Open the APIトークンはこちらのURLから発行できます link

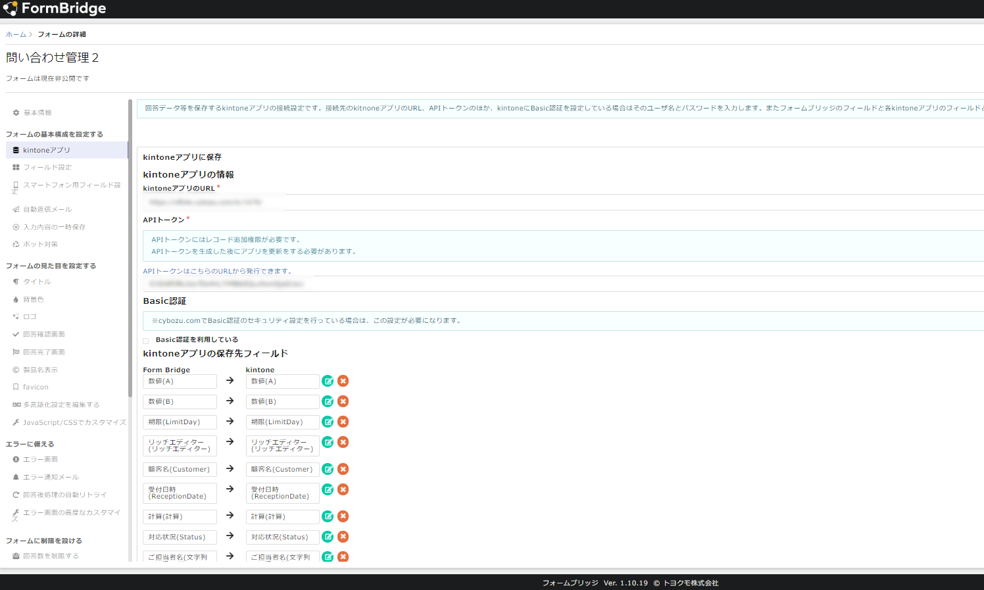217,271
